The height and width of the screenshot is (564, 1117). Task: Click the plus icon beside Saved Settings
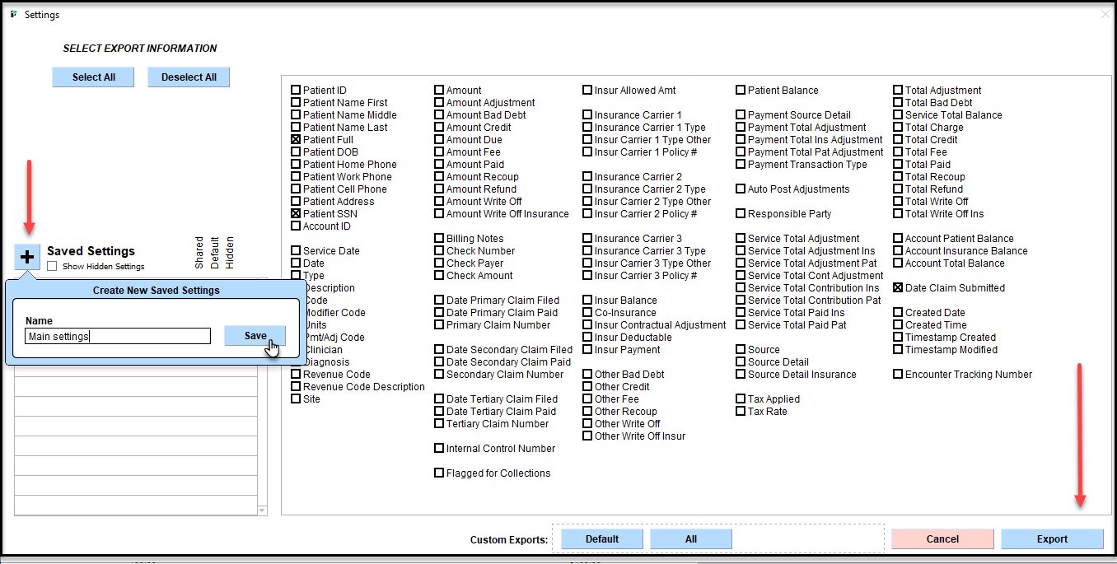pos(27,257)
